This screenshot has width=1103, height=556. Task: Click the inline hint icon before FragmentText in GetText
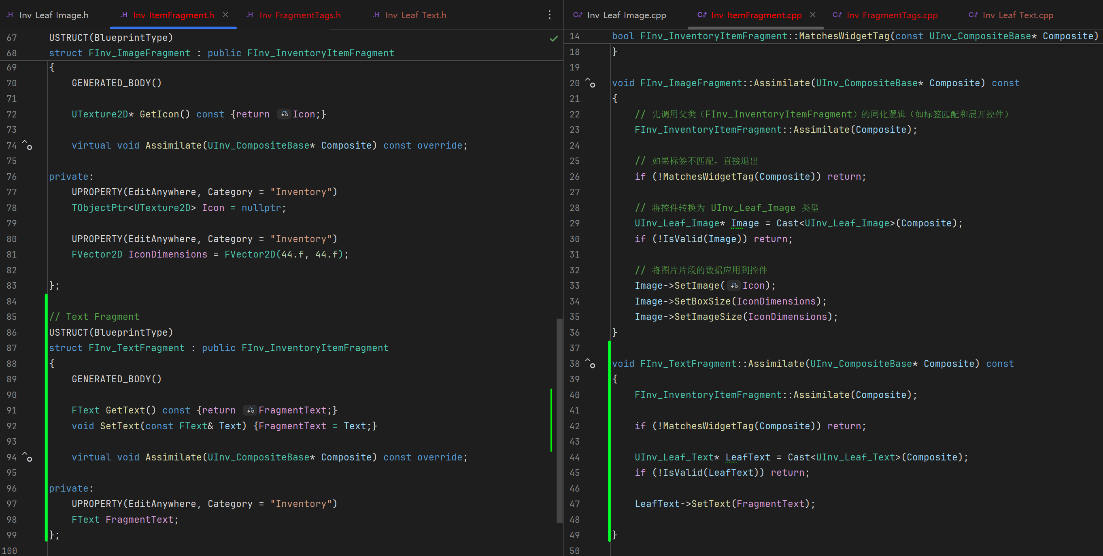(x=251, y=410)
